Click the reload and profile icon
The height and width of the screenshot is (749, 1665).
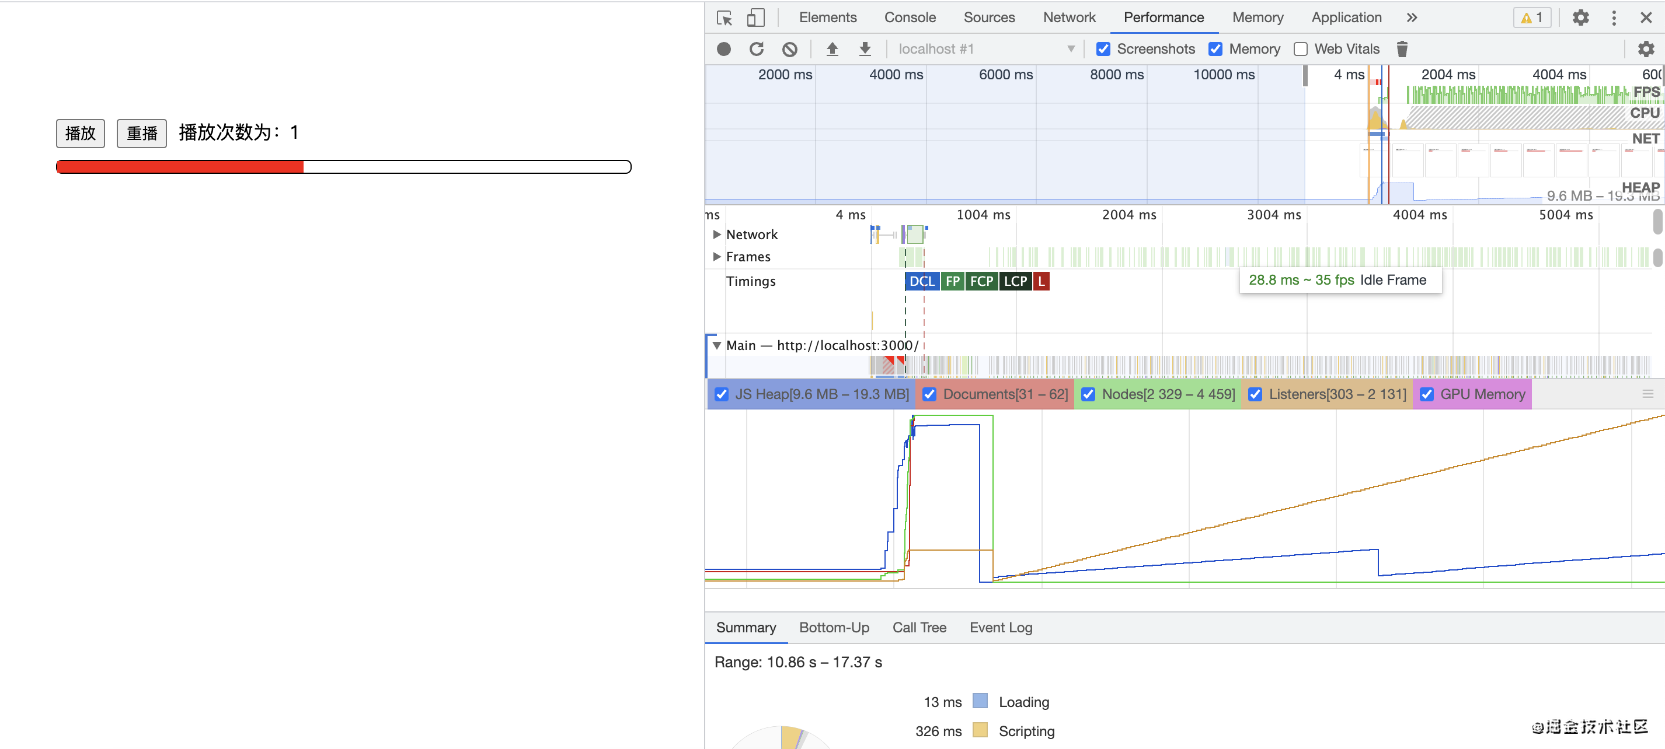click(x=756, y=49)
